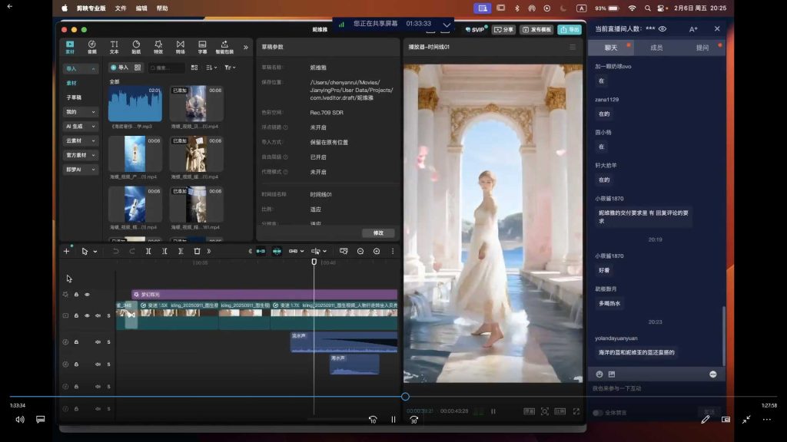Toggle the lock on the main video track
787x442 pixels.
pos(76,315)
